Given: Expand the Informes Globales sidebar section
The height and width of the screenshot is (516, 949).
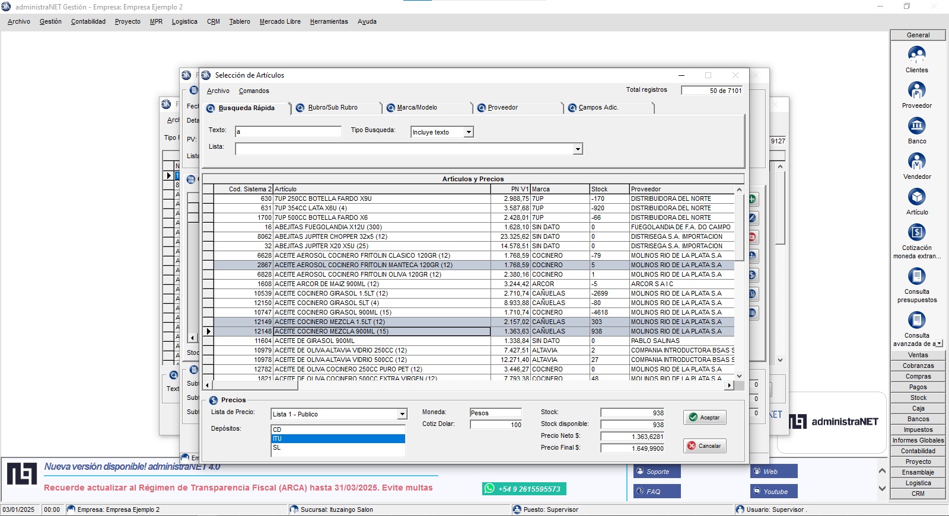Looking at the screenshot, I should pos(918,441).
